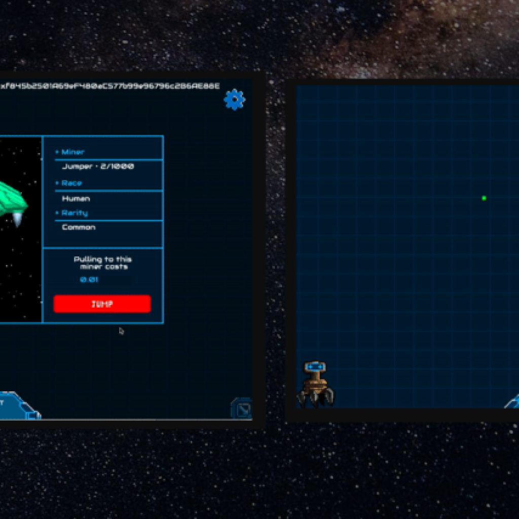Image resolution: width=519 pixels, height=519 pixels.
Task: Click the 'Pulling to this miner costs' text
Action: 103,263
